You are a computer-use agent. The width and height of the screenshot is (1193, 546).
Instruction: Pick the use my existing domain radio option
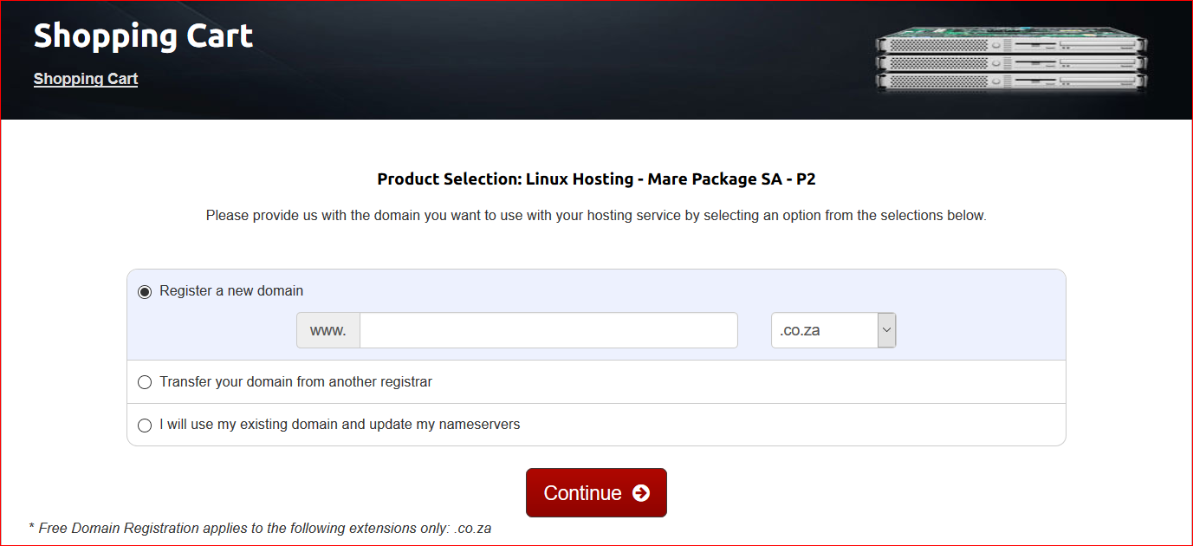pos(145,426)
